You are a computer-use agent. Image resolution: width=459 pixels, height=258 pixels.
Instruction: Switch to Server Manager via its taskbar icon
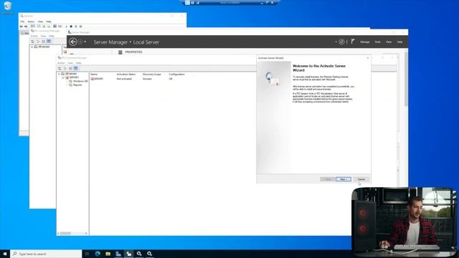[118, 254]
